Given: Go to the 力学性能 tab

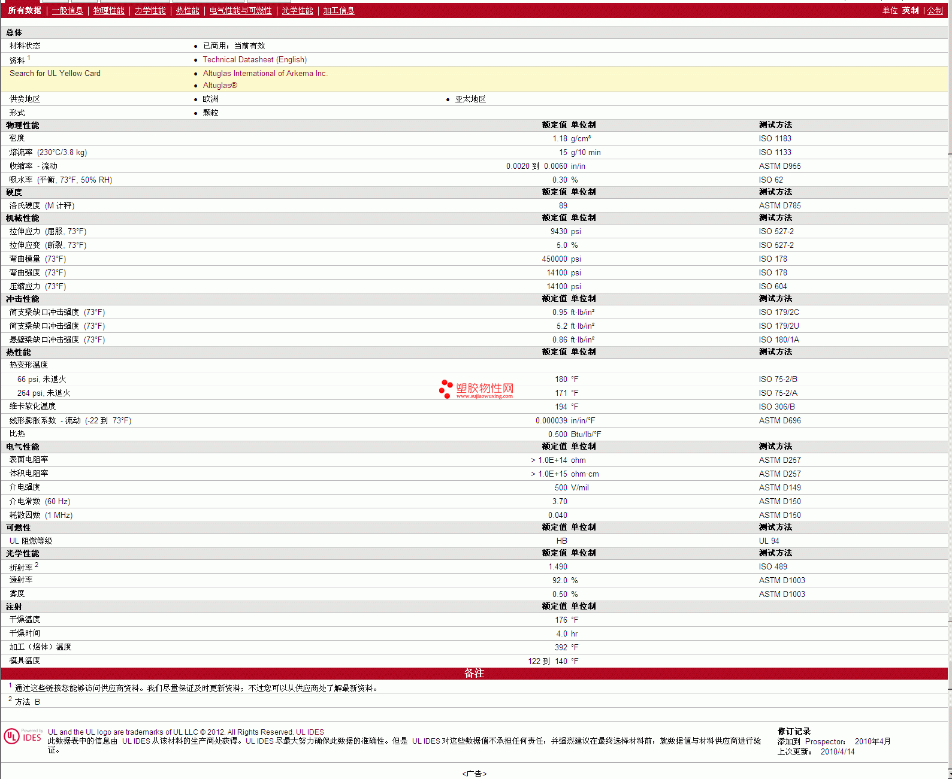Looking at the screenshot, I should click(150, 10).
